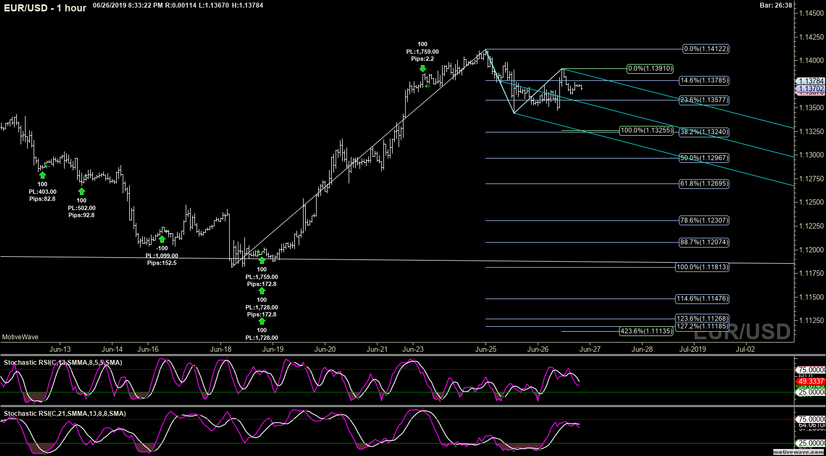826x456 pixels.
Task: Select green down arrow below Pips:2.2 label
Action: click(423, 68)
